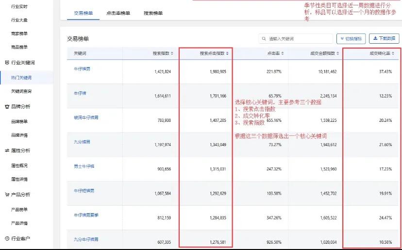
Task: Click the 下载数据 button
Action: (384, 38)
